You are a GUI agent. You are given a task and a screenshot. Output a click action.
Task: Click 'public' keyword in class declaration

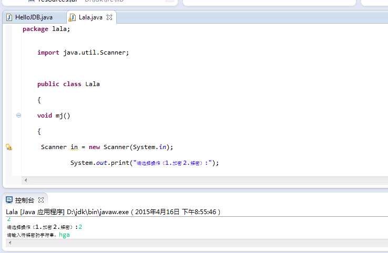pos(48,85)
